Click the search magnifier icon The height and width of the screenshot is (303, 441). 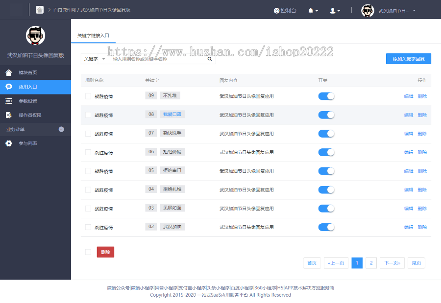pyautogui.click(x=210, y=59)
